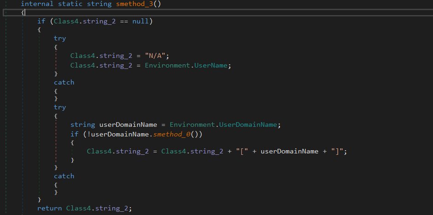Select the internal keyword in method signature

click(37, 4)
